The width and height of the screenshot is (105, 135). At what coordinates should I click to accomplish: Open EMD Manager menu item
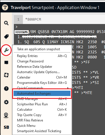pos(42,99)
